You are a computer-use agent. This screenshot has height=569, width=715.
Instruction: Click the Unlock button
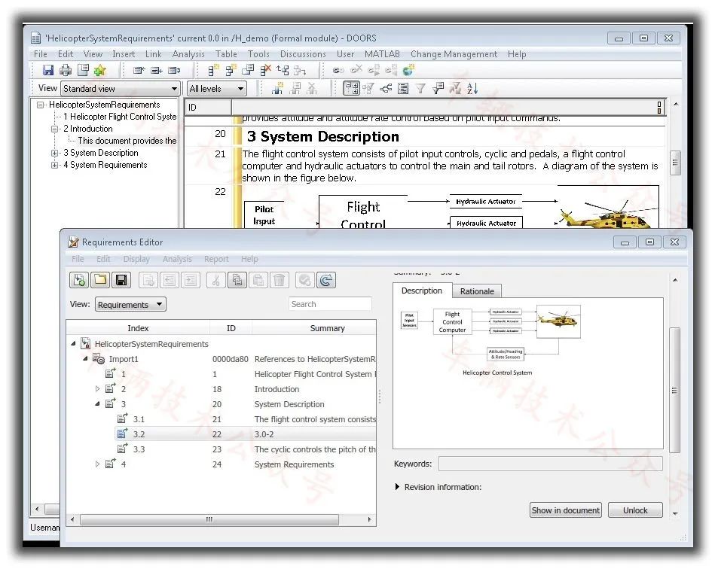tap(635, 510)
